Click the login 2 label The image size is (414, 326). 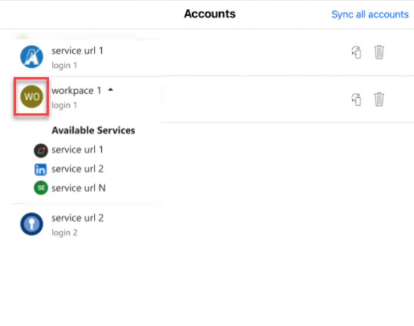click(65, 233)
